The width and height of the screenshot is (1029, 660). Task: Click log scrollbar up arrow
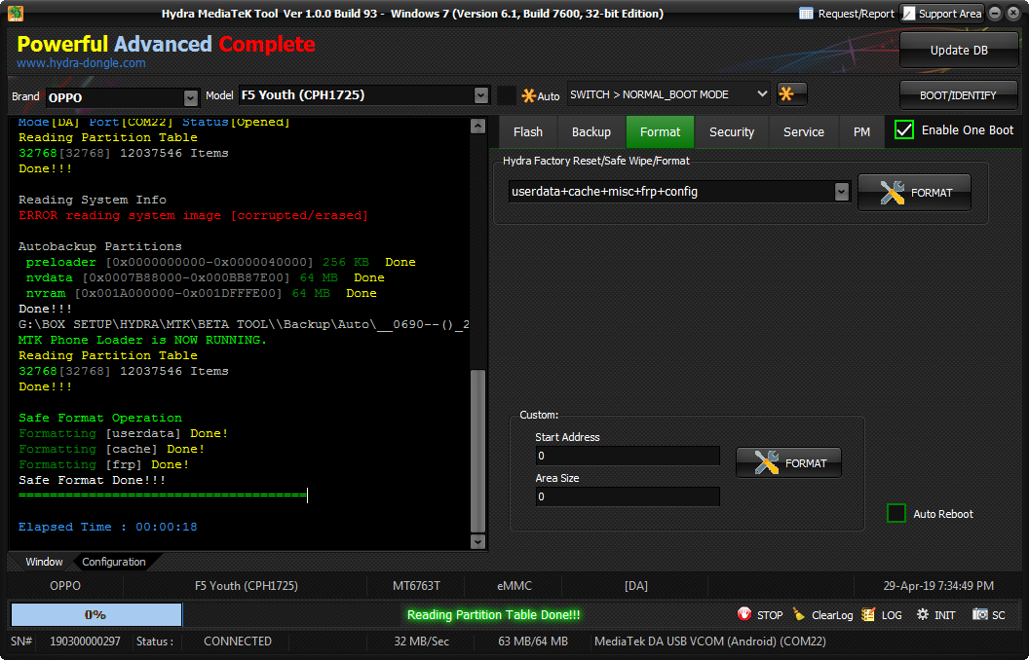click(477, 127)
